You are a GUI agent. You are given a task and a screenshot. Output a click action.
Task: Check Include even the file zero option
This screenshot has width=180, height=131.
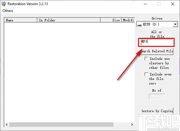(146, 74)
